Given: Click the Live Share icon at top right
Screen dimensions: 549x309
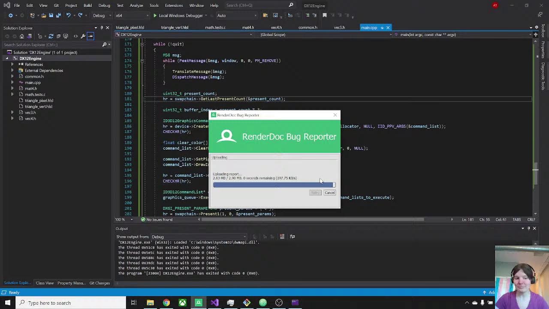Looking at the screenshot, I should 540,15.
